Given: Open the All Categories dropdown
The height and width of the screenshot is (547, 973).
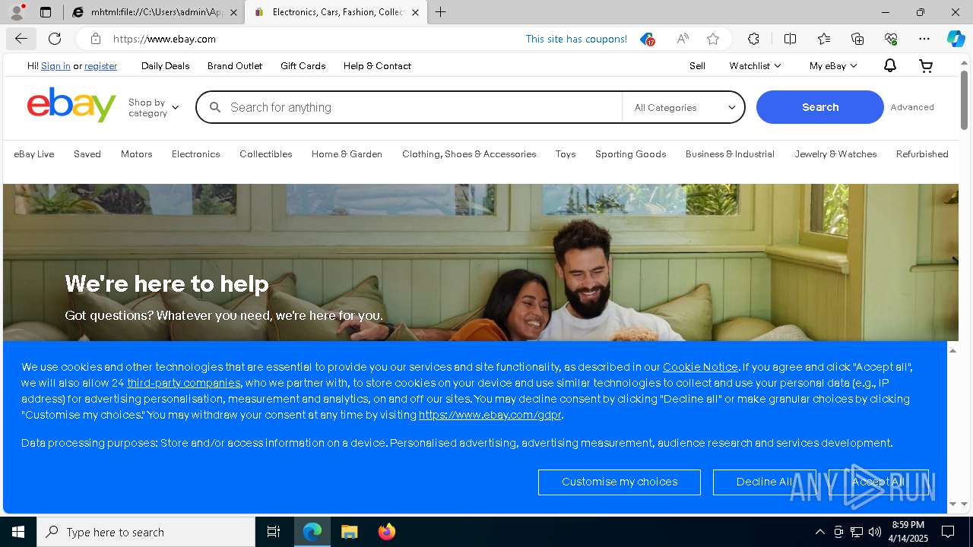Looking at the screenshot, I should tap(684, 107).
